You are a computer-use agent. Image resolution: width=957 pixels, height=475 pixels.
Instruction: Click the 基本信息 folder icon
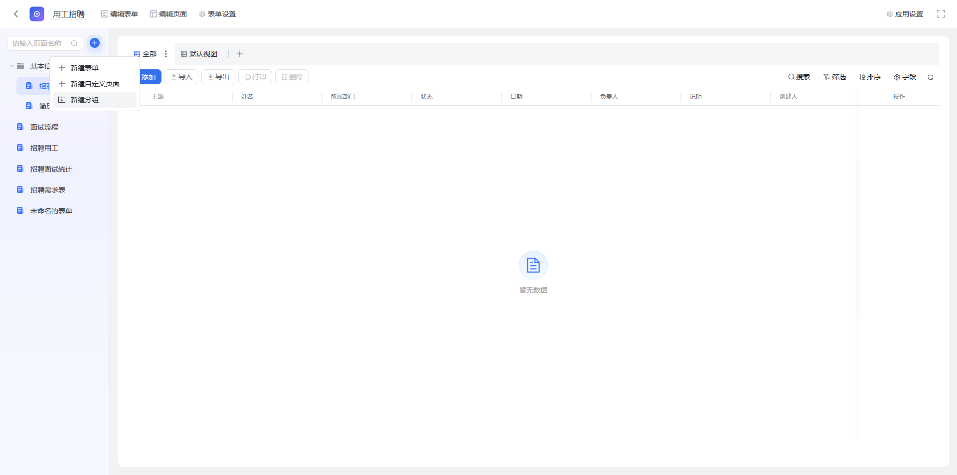[x=20, y=66]
